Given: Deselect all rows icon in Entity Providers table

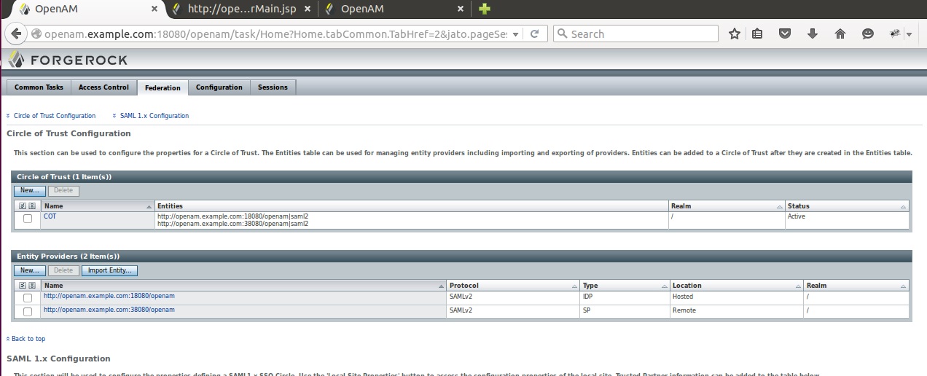Looking at the screenshot, I should point(32,286).
